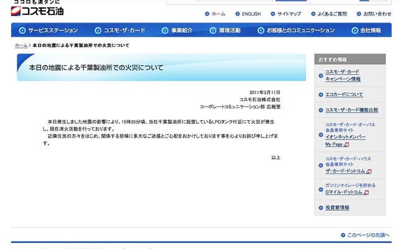Click arrow icon beside ENGLISH
Viewport: 398px width, 249px height.
pos(238,14)
